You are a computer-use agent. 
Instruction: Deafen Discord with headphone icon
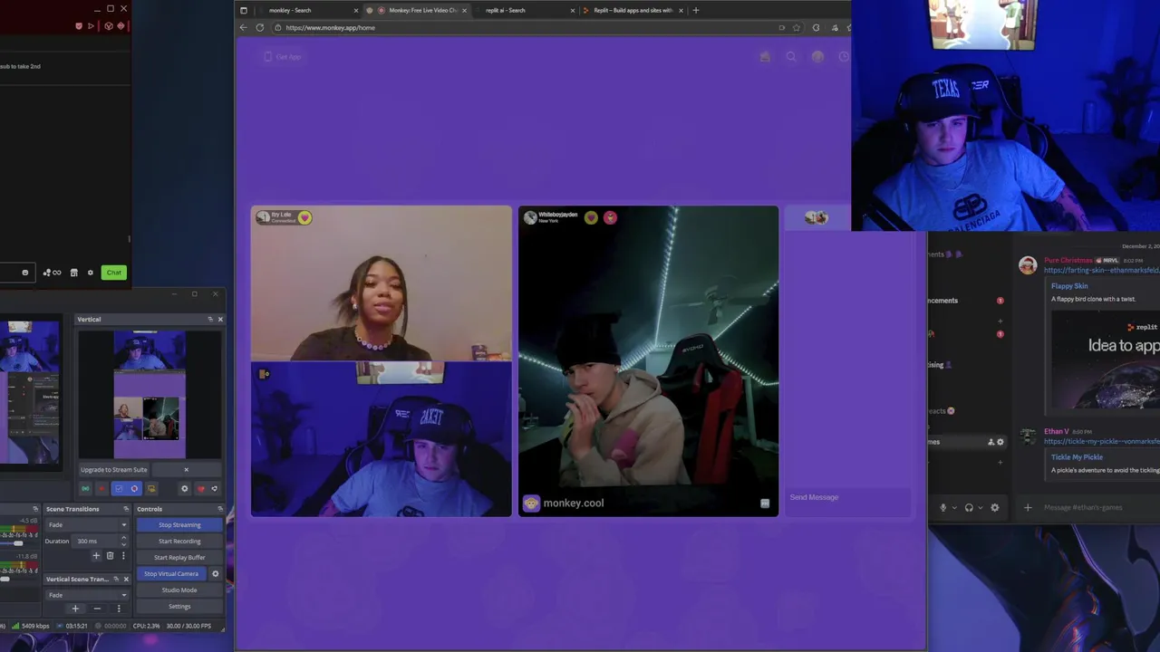click(969, 507)
